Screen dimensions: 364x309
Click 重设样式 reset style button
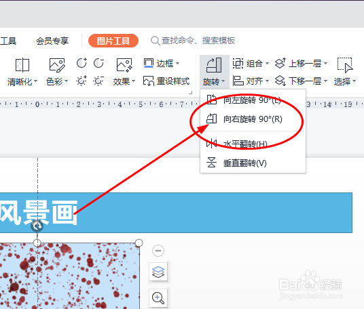pyautogui.click(x=166, y=81)
